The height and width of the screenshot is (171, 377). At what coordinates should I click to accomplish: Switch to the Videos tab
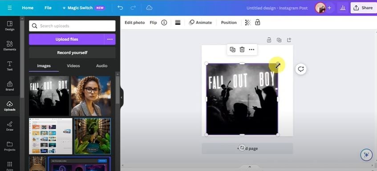[x=73, y=66]
